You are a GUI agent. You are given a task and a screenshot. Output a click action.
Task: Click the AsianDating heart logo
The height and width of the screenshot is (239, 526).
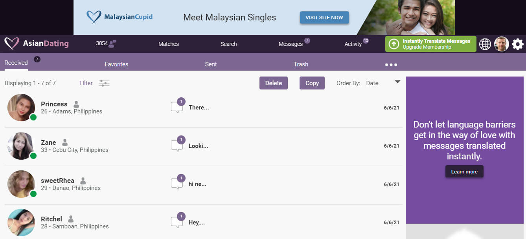pyautogui.click(x=12, y=44)
